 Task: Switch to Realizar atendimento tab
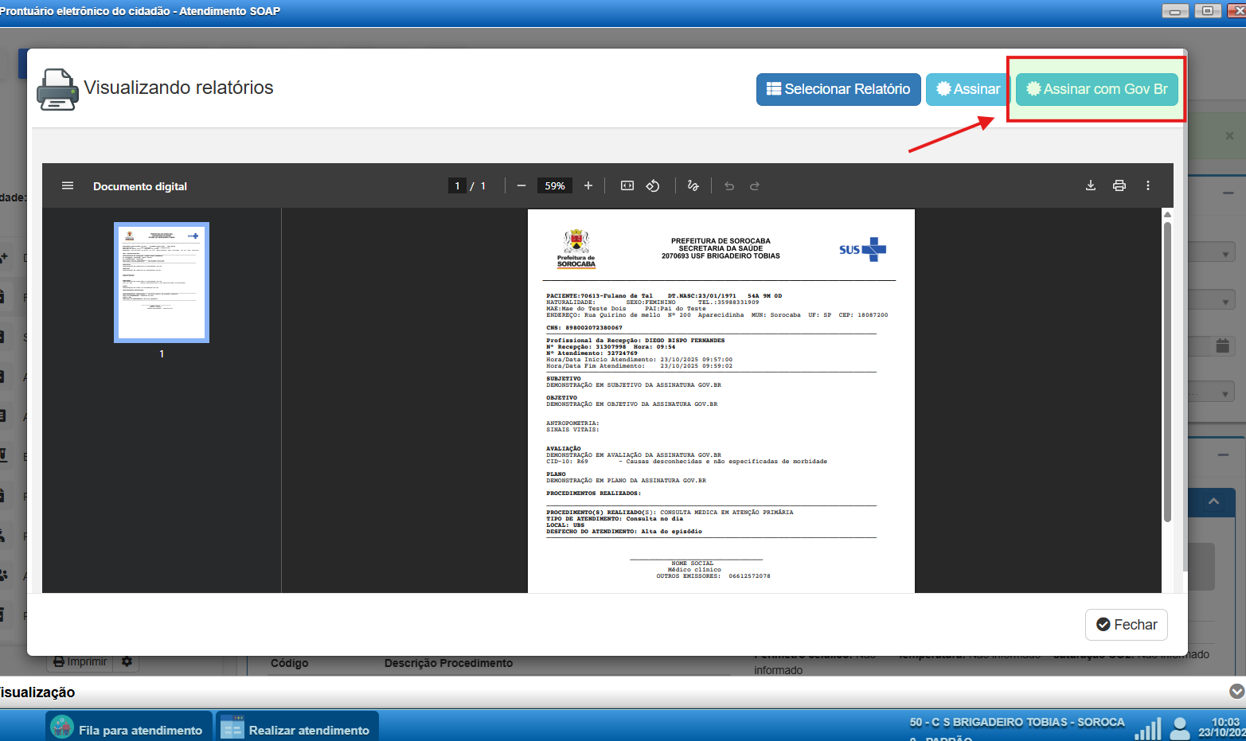click(298, 729)
